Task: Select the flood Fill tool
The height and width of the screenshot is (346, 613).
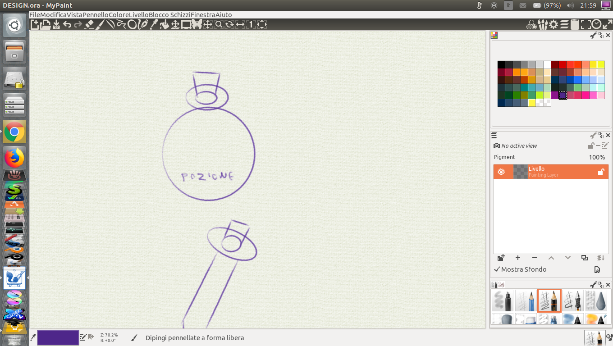Action: click(165, 25)
